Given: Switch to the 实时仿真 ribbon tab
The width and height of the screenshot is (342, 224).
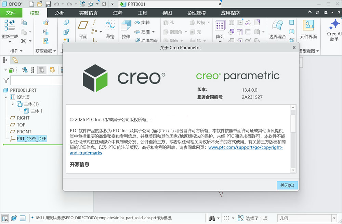Looking at the screenshot, I should click(x=88, y=13).
